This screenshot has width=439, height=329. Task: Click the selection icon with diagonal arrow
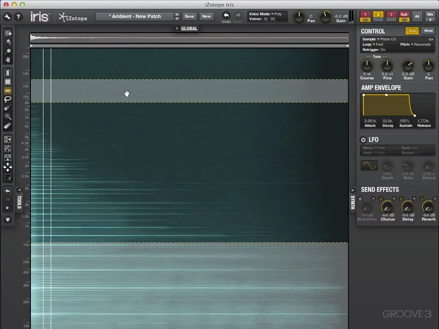coord(8,148)
